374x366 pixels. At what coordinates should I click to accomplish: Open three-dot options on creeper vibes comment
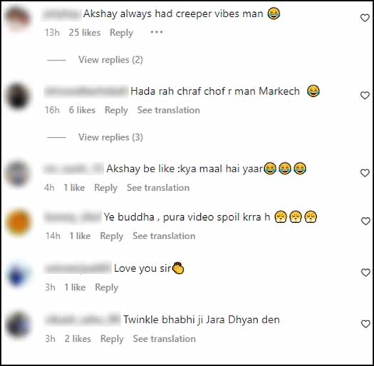157,32
